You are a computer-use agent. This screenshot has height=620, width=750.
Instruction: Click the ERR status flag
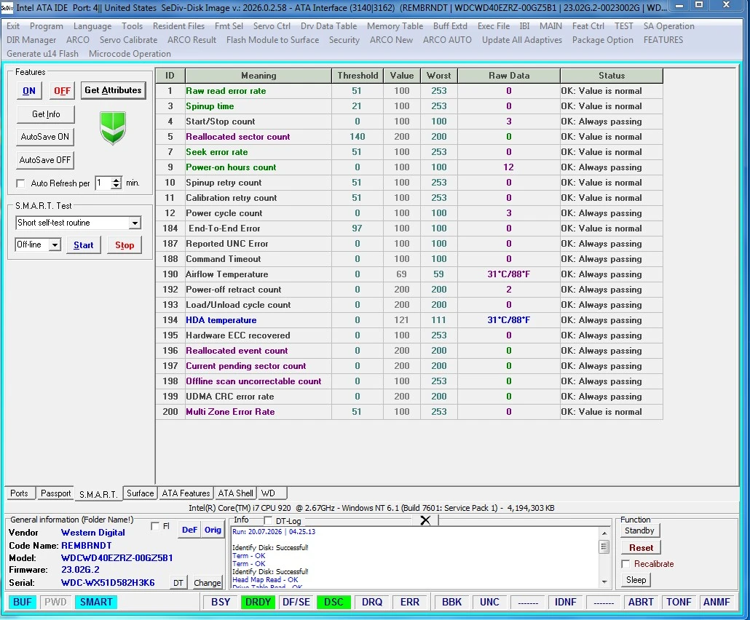(x=410, y=603)
